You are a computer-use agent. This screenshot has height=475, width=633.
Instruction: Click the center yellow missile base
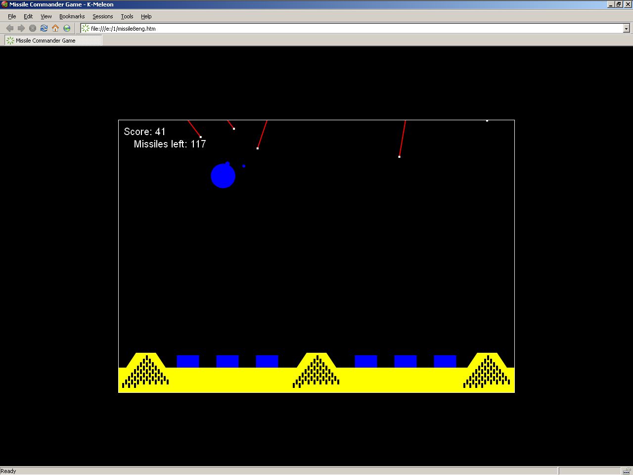316,371
